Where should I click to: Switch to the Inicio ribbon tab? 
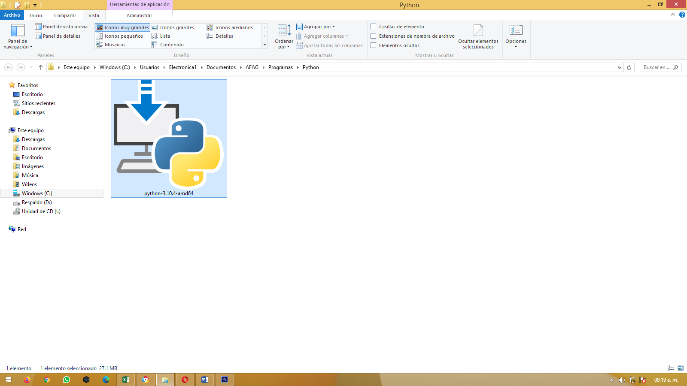36,15
